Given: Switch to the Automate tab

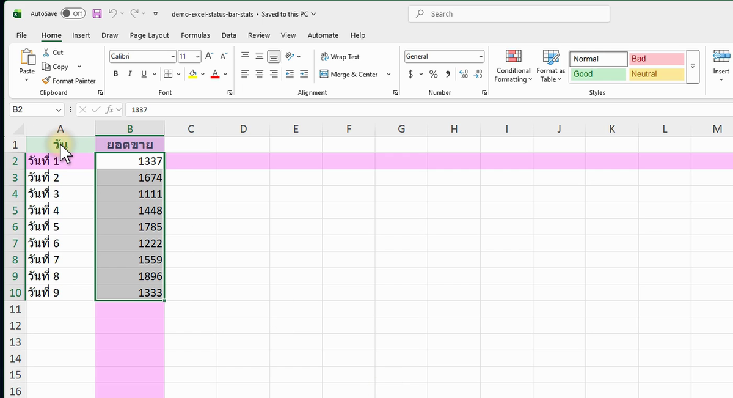Looking at the screenshot, I should [323, 35].
